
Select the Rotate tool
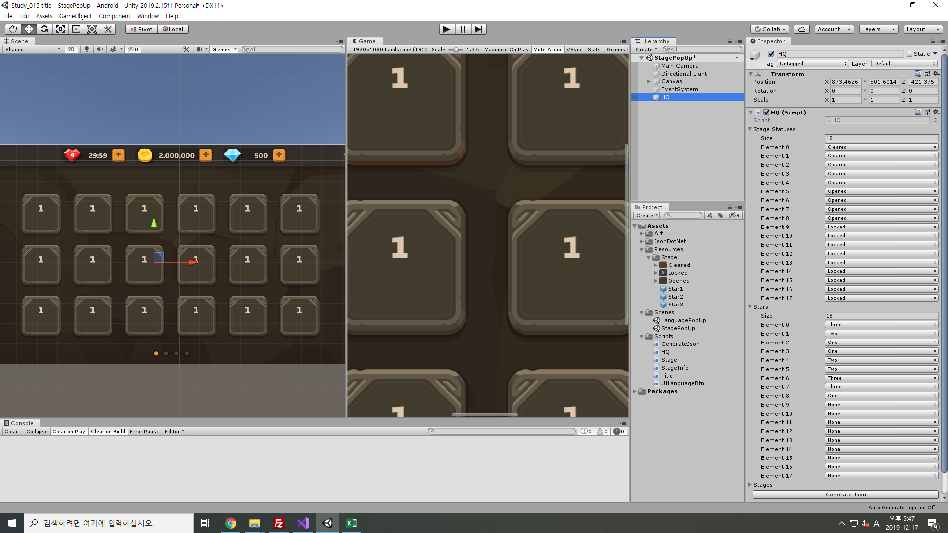click(x=44, y=29)
